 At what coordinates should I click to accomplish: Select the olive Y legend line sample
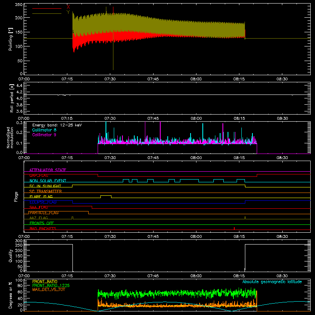[x=47, y=13]
